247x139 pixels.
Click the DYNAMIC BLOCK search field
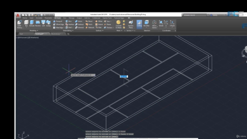pos(195,15)
